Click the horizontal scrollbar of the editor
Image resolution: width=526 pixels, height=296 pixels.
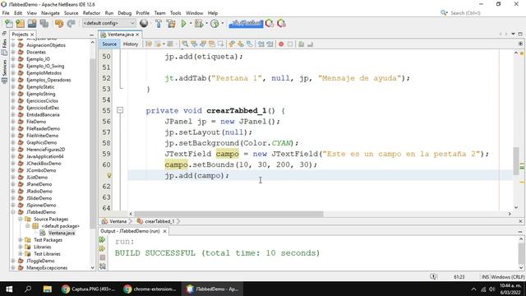point(228,214)
